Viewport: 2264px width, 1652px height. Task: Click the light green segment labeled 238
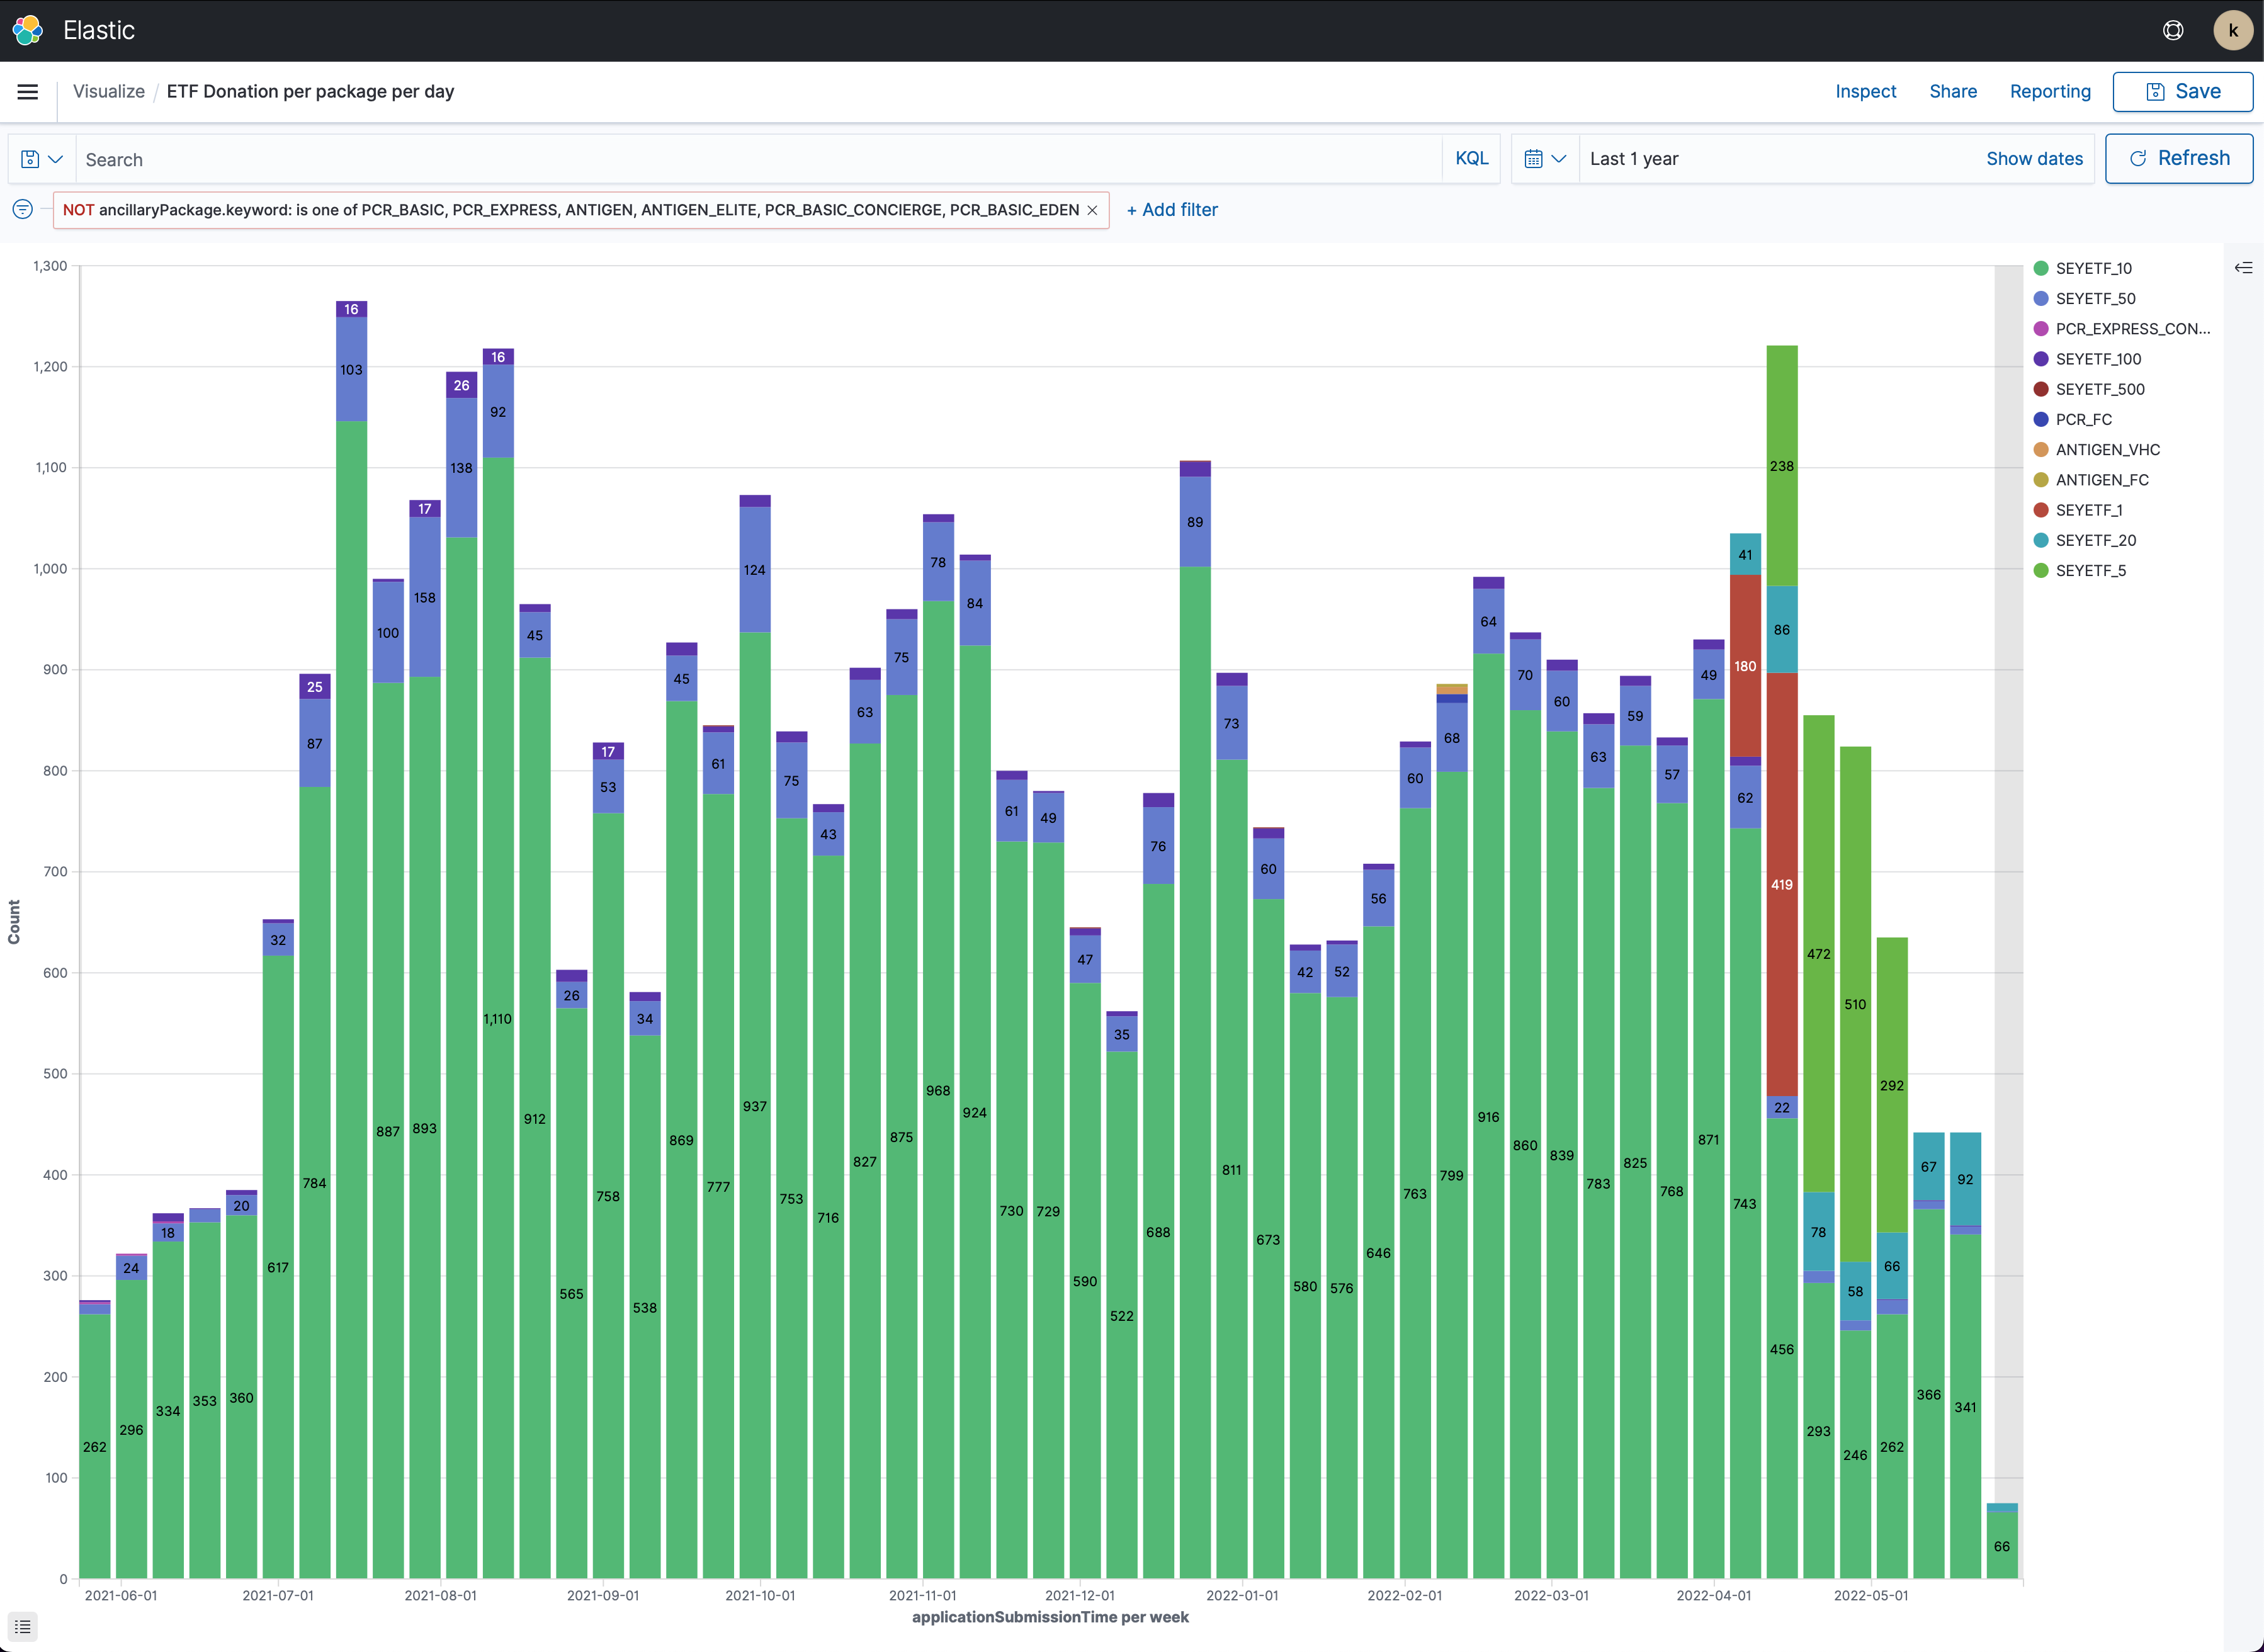point(1782,466)
